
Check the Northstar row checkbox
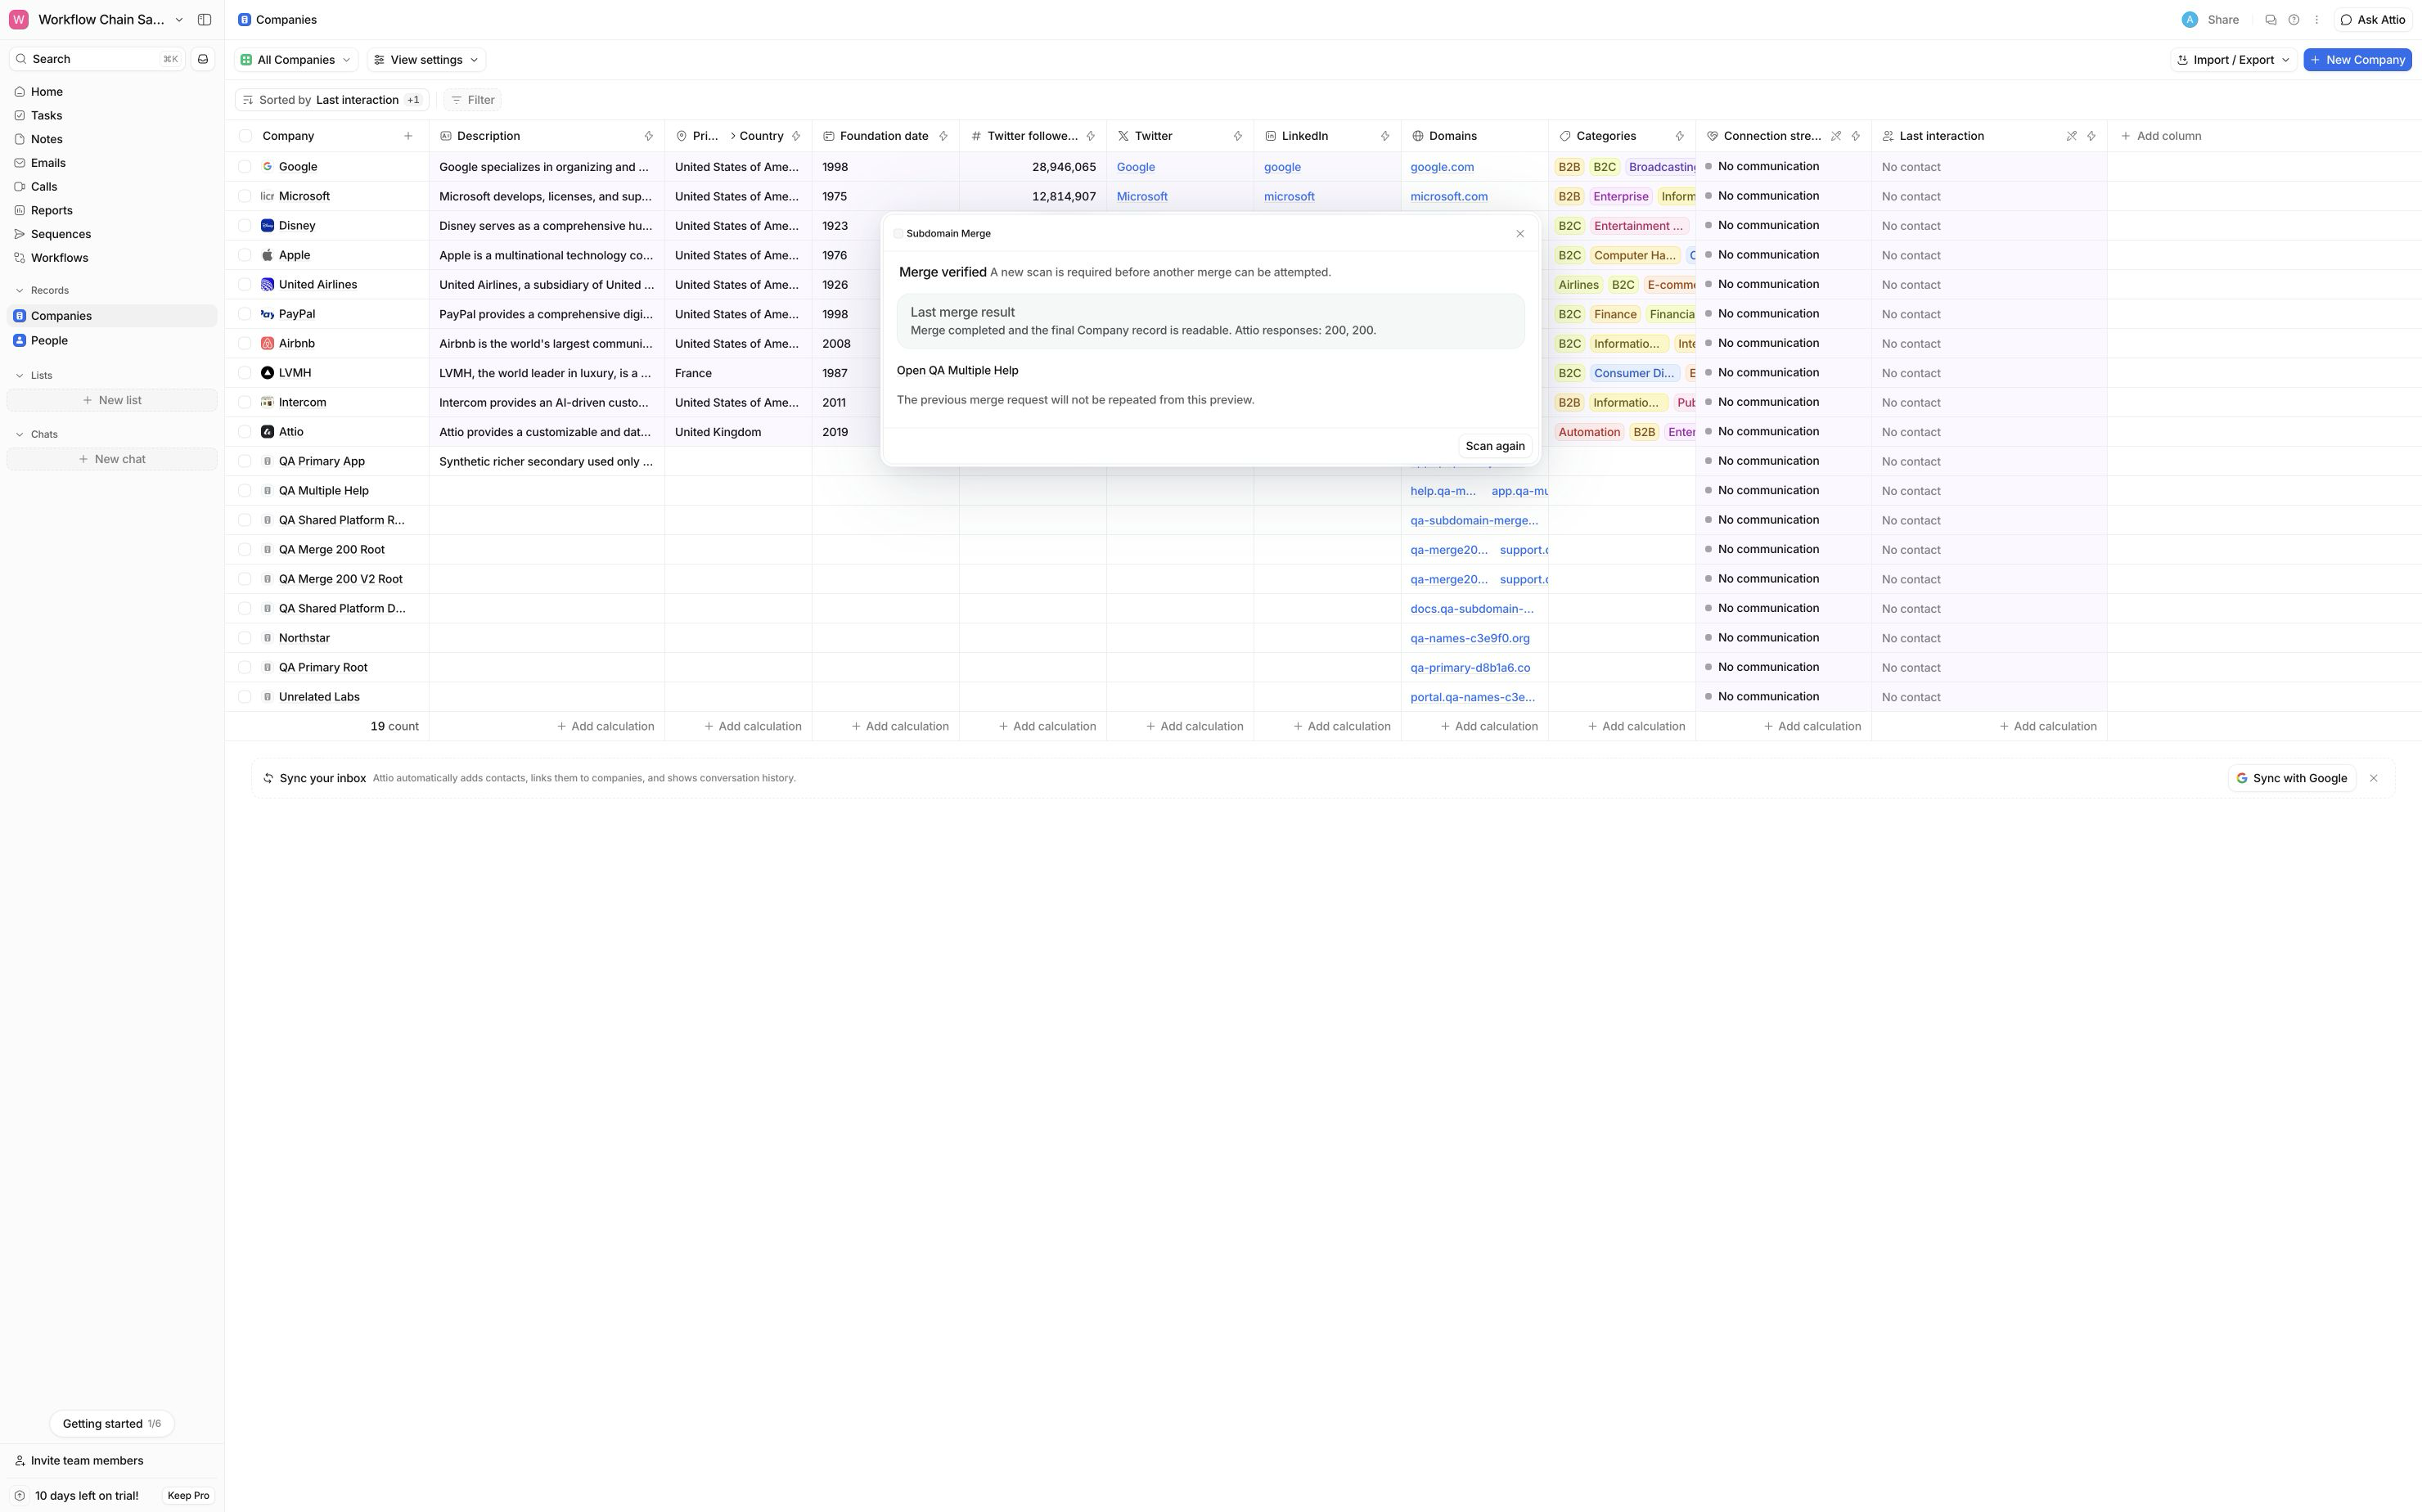tap(245, 638)
